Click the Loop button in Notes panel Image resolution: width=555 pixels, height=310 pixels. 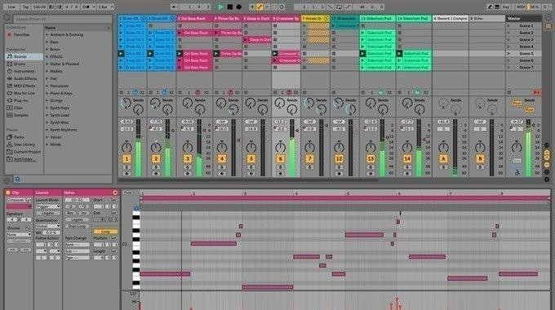click(x=105, y=232)
